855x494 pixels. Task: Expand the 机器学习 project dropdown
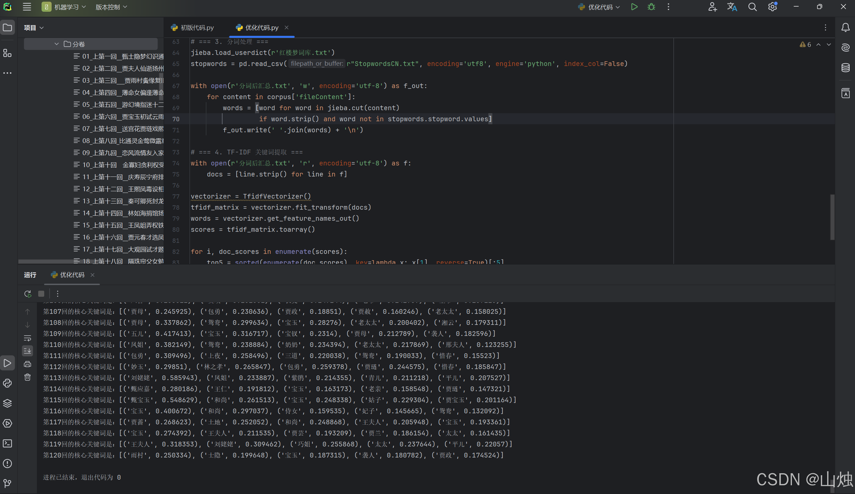[64, 7]
